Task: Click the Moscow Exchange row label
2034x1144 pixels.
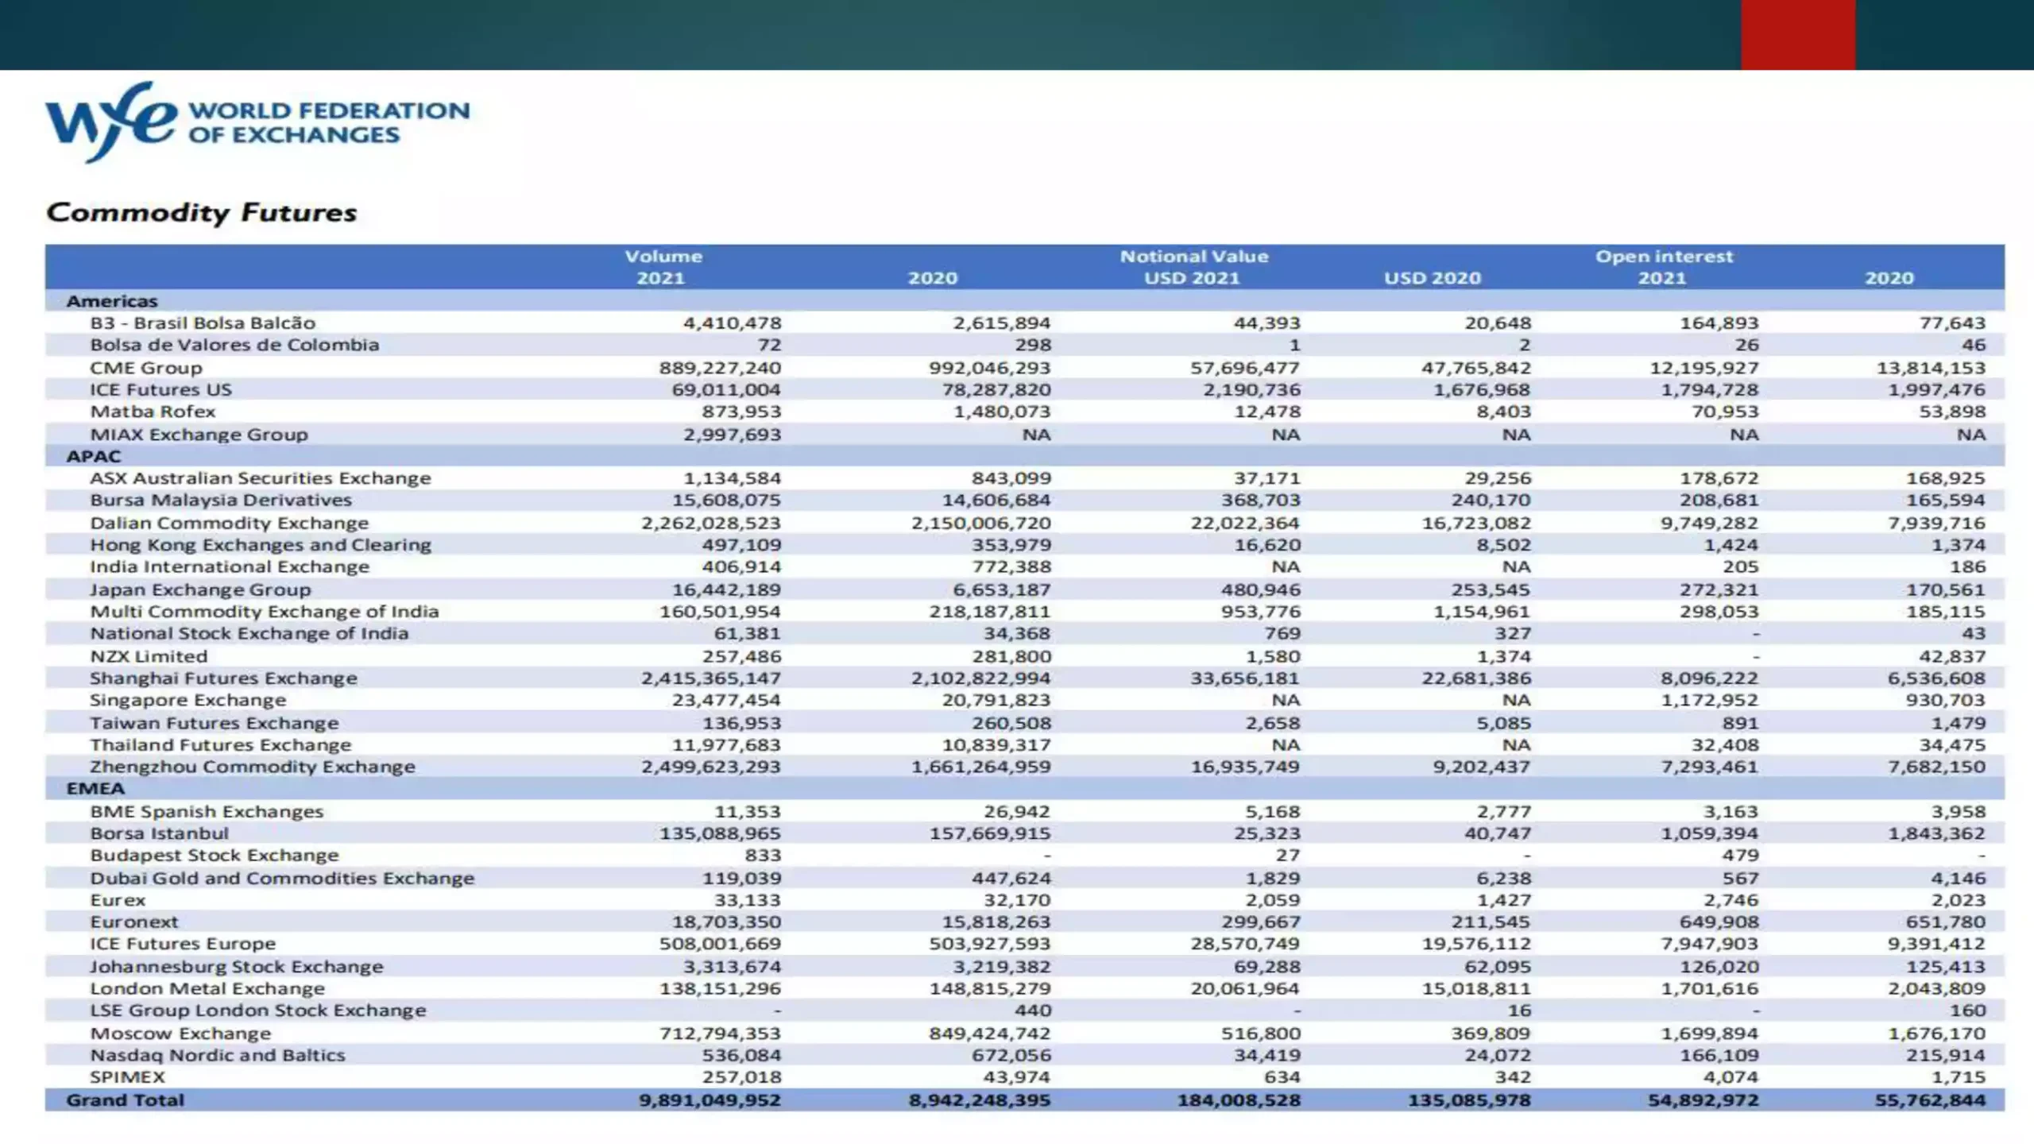Action: click(180, 1034)
